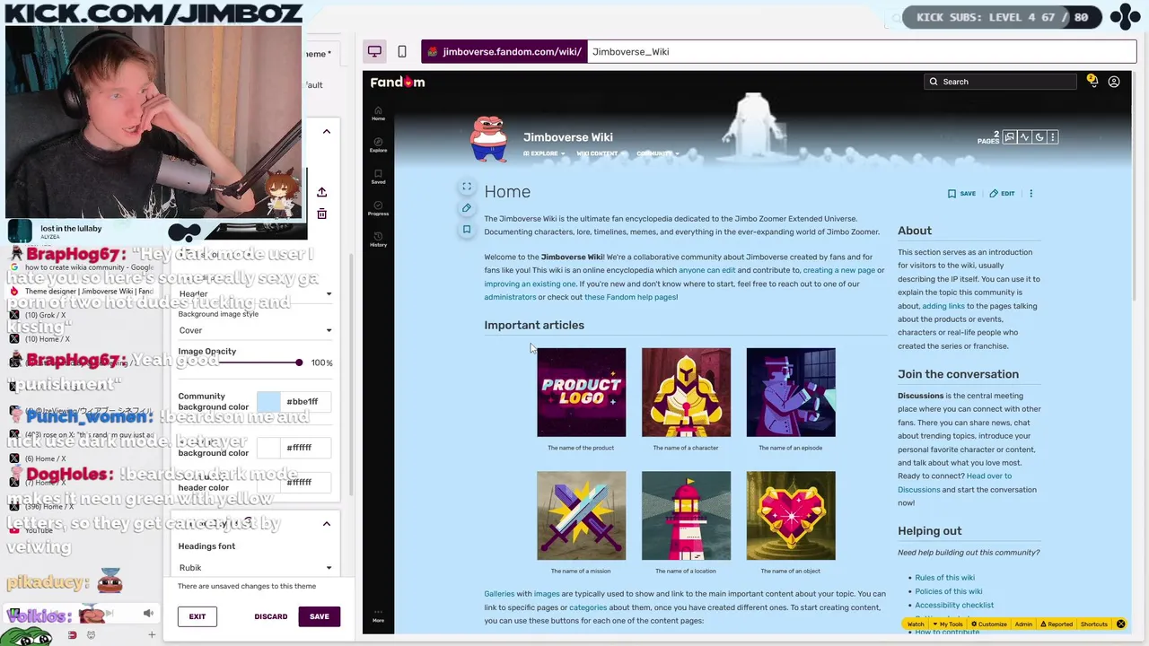Open Progress in Fandom left sidebar
The image size is (1149, 646).
pos(378,208)
